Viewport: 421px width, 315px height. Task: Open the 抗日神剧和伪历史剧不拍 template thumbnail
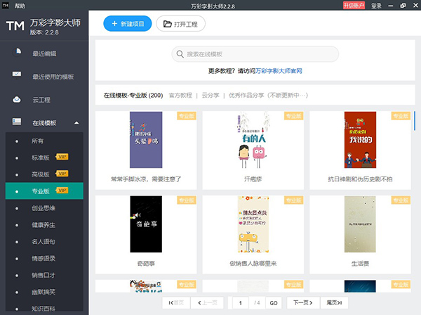tap(360, 140)
